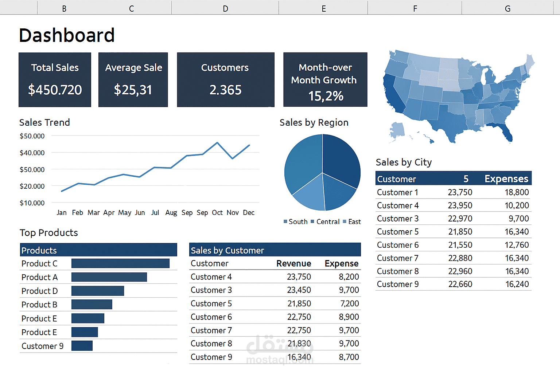
Task: Select Month-over Month Growth card
Action: pos(325,80)
